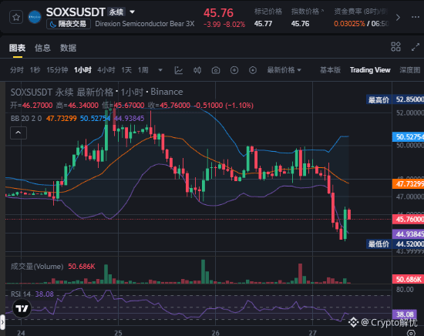Click the circled dot target icon

pos(253,70)
